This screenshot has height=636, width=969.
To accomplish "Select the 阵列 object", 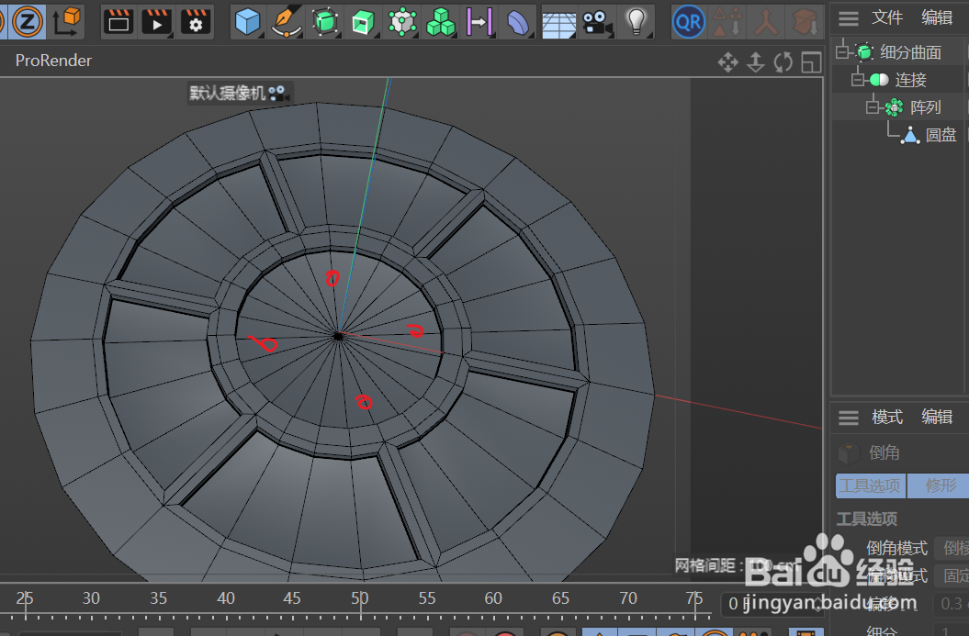I will tap(925, 107).
